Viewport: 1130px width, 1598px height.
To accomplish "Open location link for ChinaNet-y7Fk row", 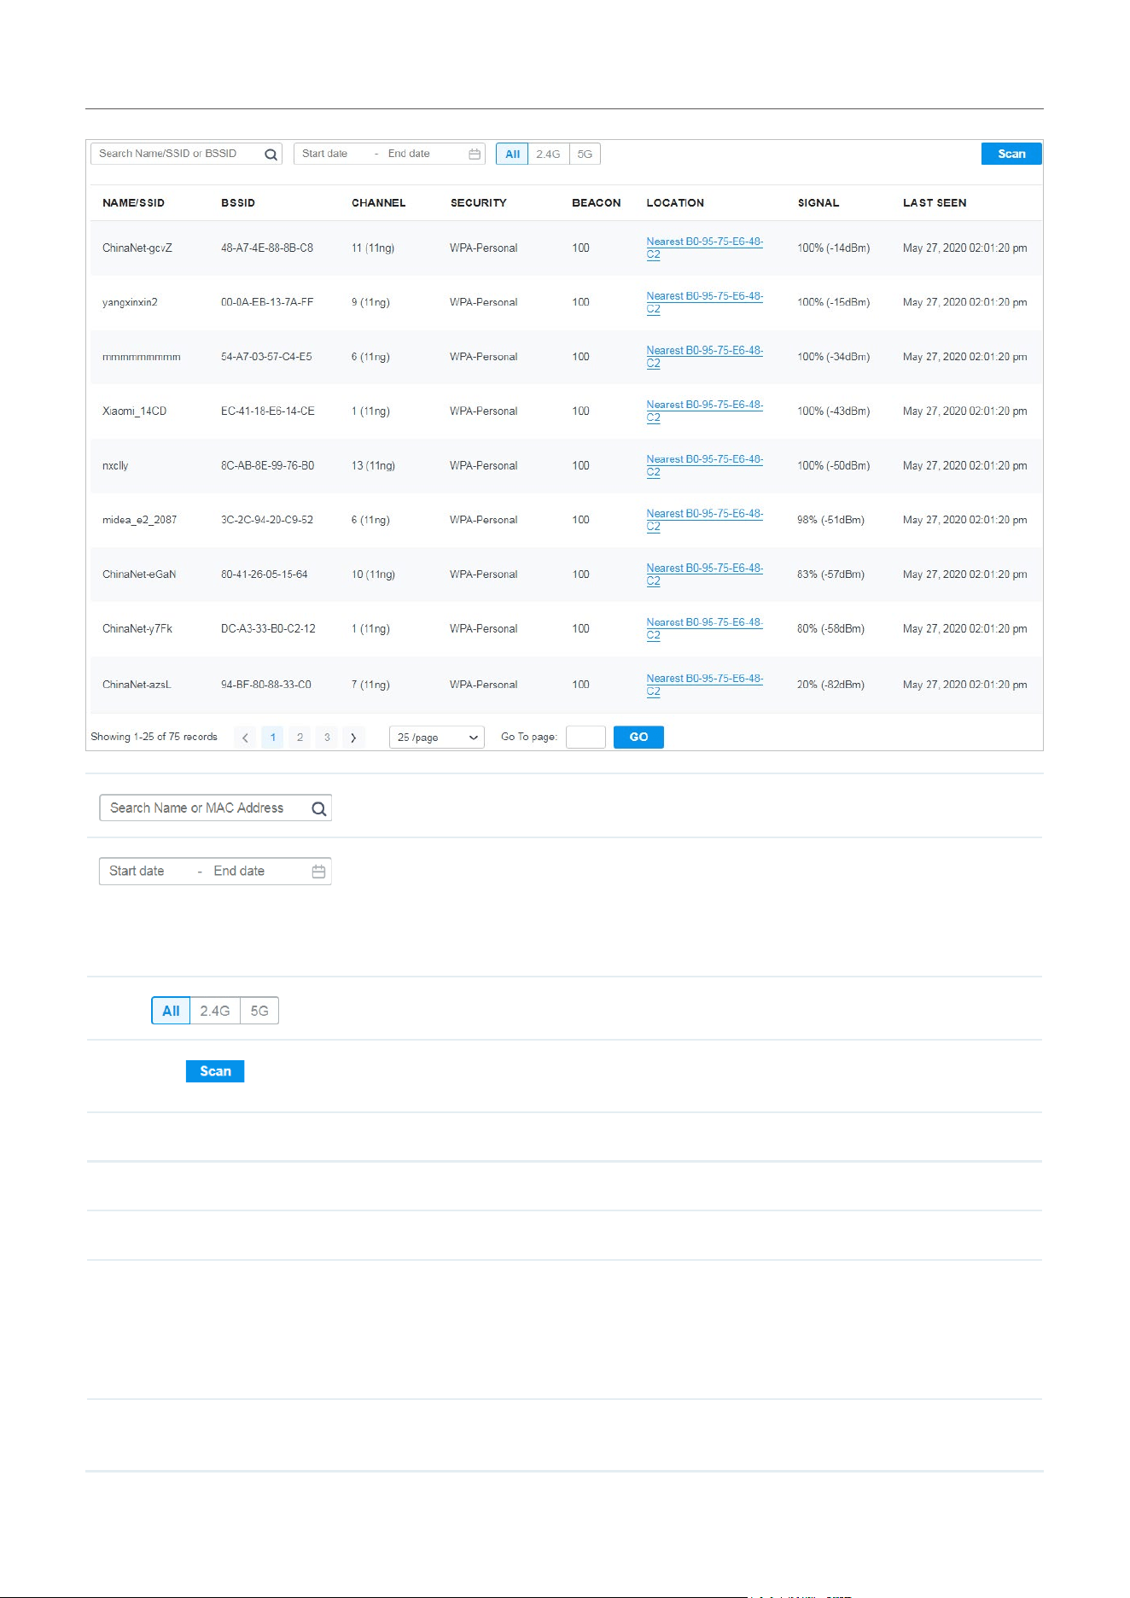I will coord(704,629).
